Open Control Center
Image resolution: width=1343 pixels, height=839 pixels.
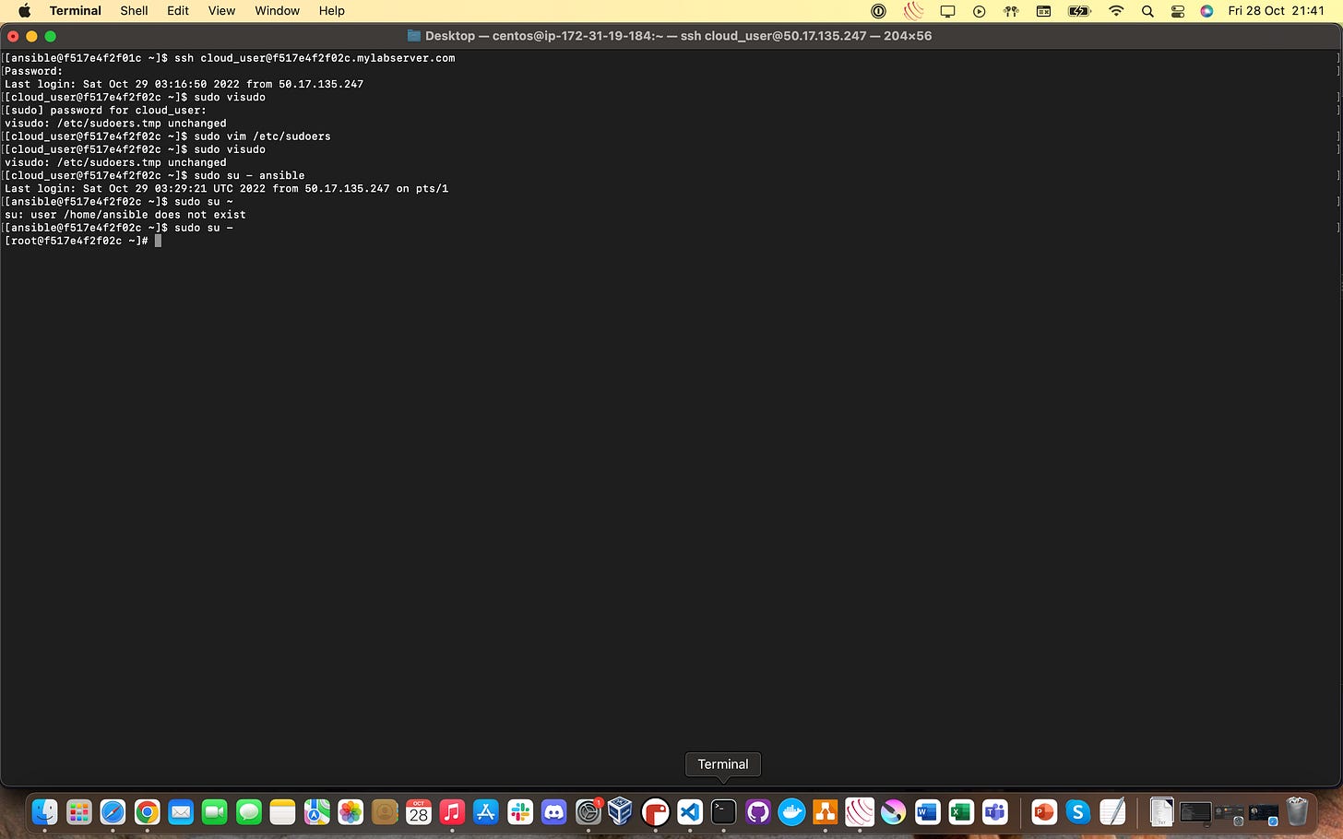tap(1178, 11)
